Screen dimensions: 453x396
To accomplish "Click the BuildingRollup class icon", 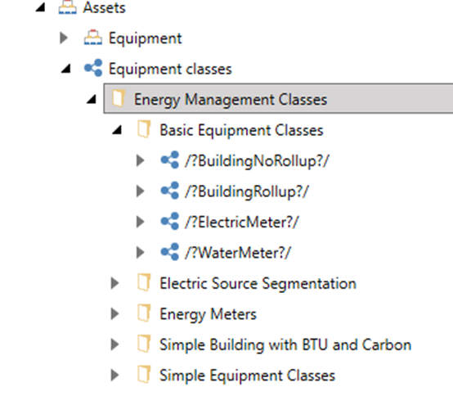I will point(169,191).
